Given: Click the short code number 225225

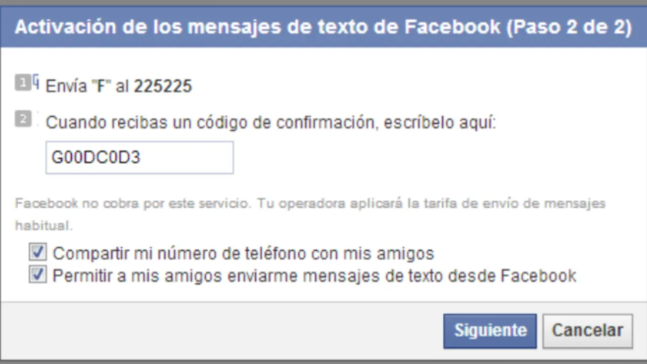Looking at the screenshot, I should [x=163, y=86].
